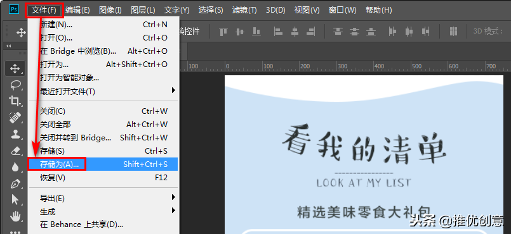Choose 打开(O)... from the File menu
This screenshot has height=234, width=511.
click(x=103, y=38)
